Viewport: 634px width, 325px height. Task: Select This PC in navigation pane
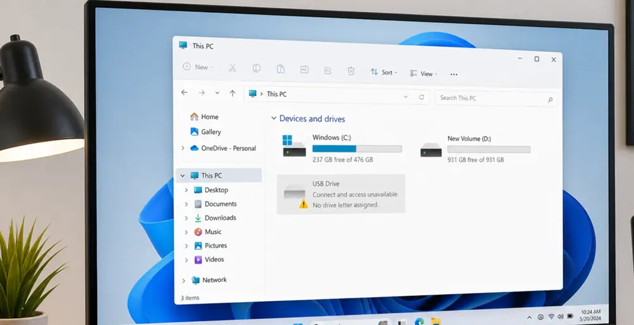pos(219,175)
